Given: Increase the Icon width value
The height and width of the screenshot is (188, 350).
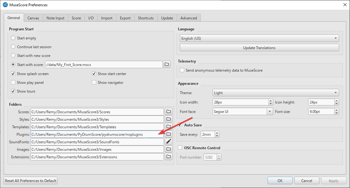Looking at the screenshot, I should click(x=271, y=101).
